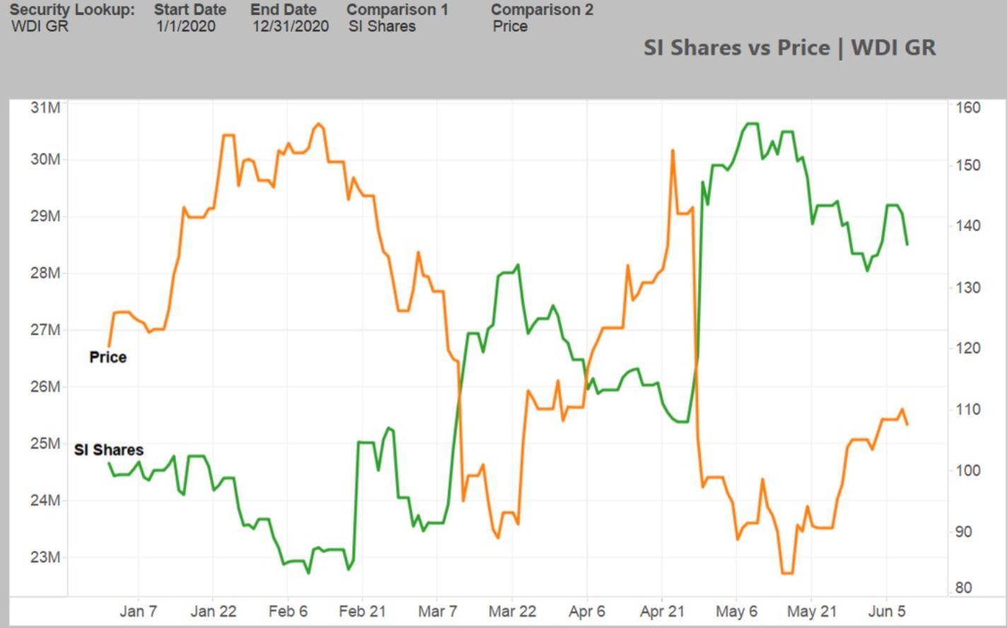The image size is (1007, 628).
Task: Click the Start Date column header
Action: tap(190, 10)
